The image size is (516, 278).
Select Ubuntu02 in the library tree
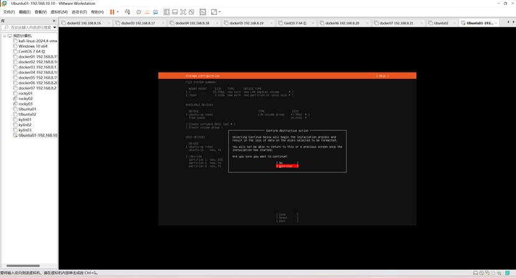pos(25,115)
